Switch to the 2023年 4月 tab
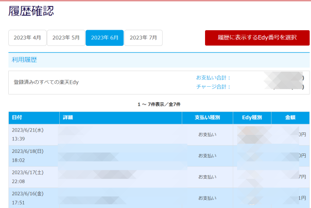Image resolution: width=311 pixels, height=208 pixels. pyautogui.click(x=28, y=38)
